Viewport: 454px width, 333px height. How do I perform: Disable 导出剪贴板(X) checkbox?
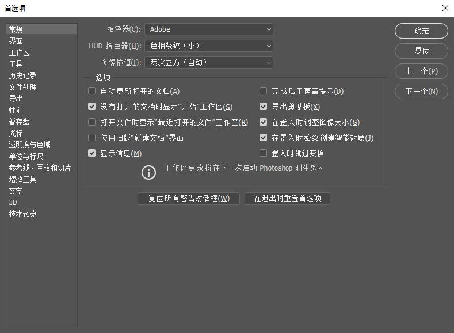tap(263, 107)
